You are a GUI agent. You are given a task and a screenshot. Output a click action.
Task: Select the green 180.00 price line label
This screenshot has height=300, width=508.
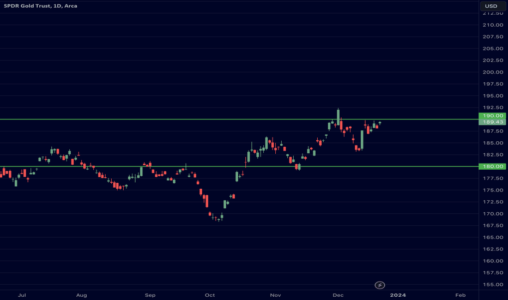(x=492, y=166)
